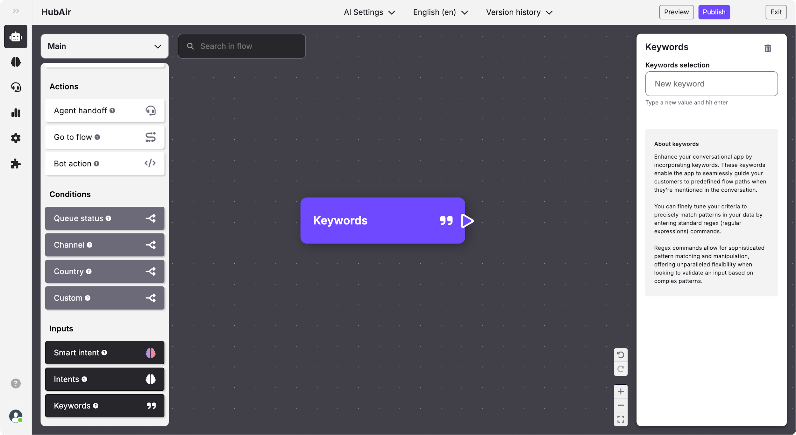
Task: Open the English (en) language dropdown
Action: [x=440, y=12]
